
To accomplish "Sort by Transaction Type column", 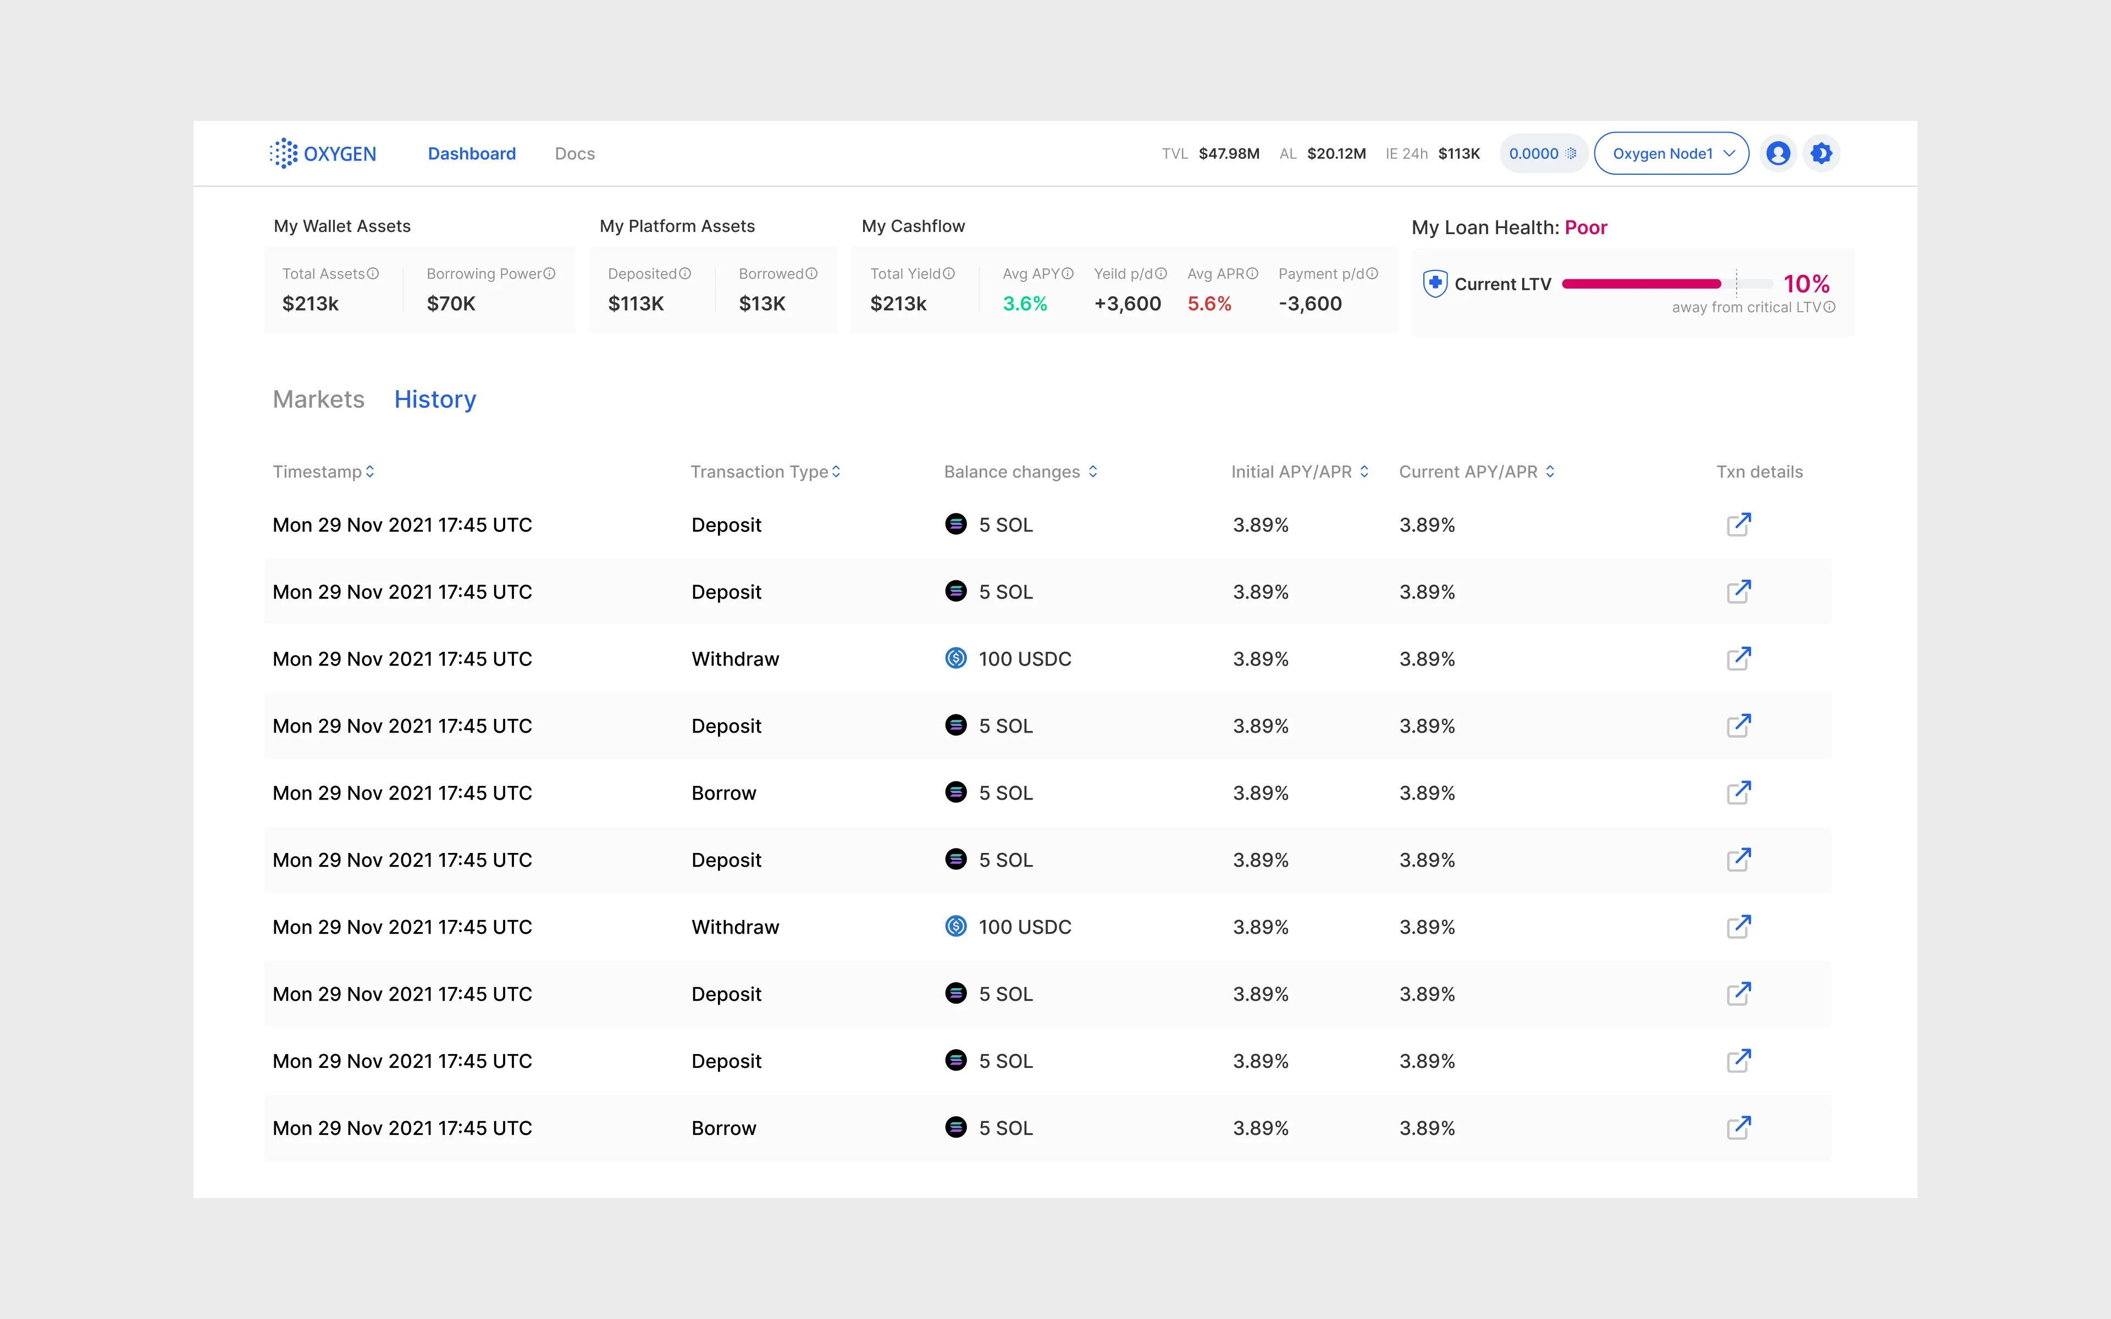I will (x=836, y=472).
